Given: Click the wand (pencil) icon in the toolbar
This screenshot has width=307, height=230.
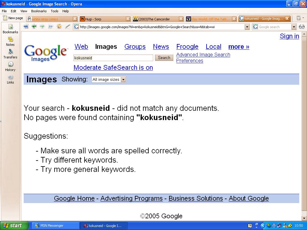Looking at the screenshot, I should tap(67, 26).
